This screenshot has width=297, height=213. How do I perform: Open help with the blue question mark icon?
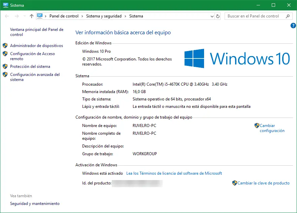(293, 26)
